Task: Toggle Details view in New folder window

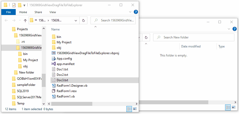Action: coord(228,107)
